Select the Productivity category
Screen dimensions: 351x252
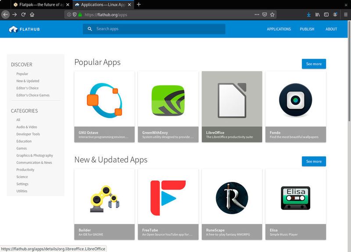pyautogui.click(x=25, y=170)
